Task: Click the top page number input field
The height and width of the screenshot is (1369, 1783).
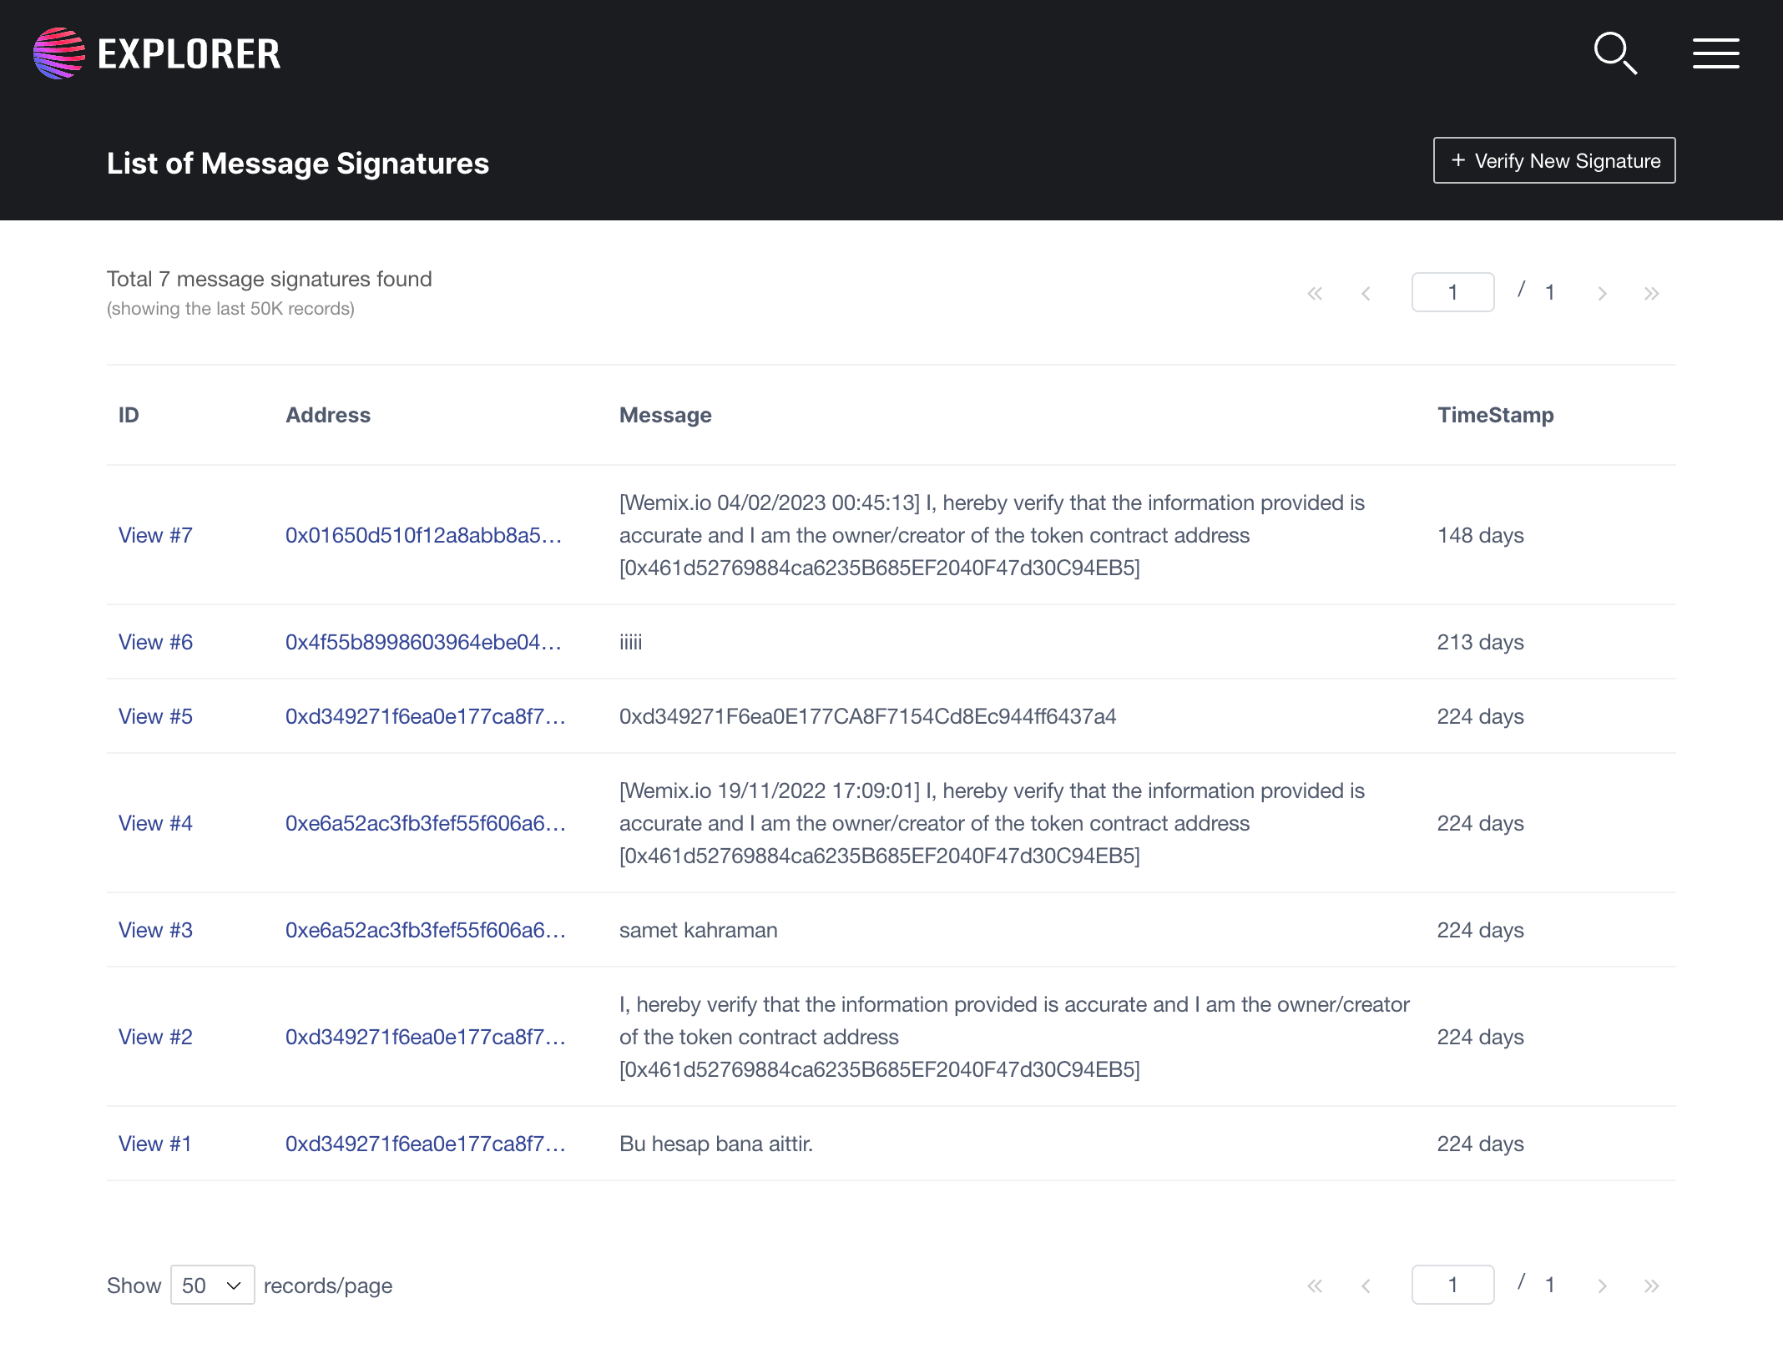Action: [1452, 292]
